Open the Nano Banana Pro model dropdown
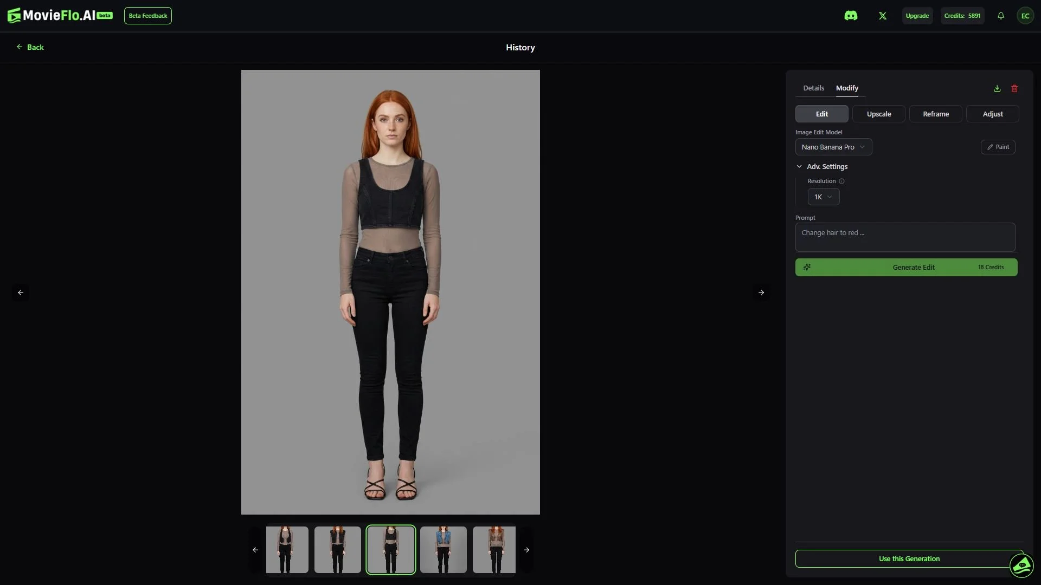1041x585 pixels. click(x=834, y=147)
